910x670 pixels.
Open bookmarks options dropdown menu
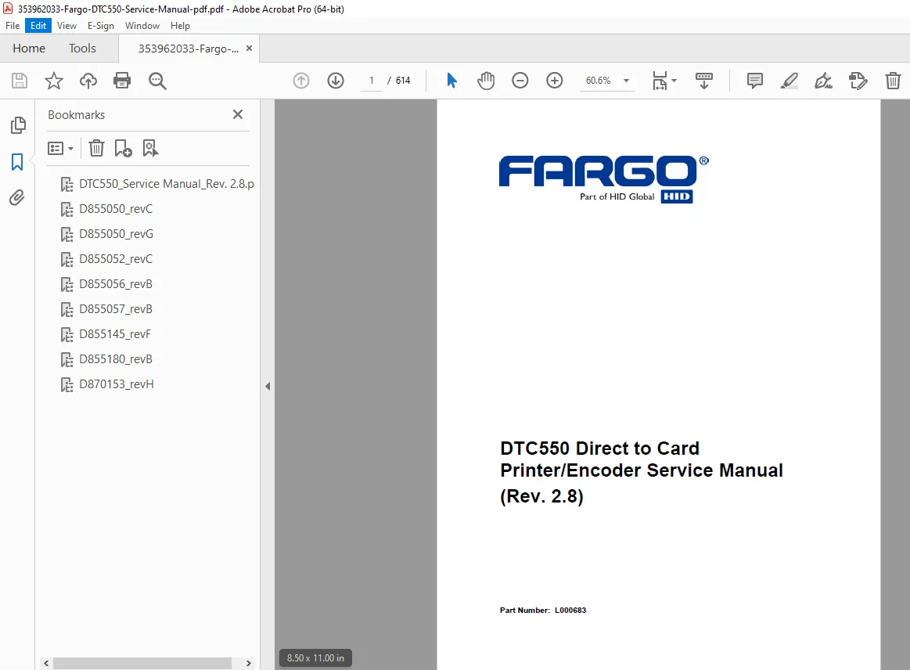tap(61, 149)
